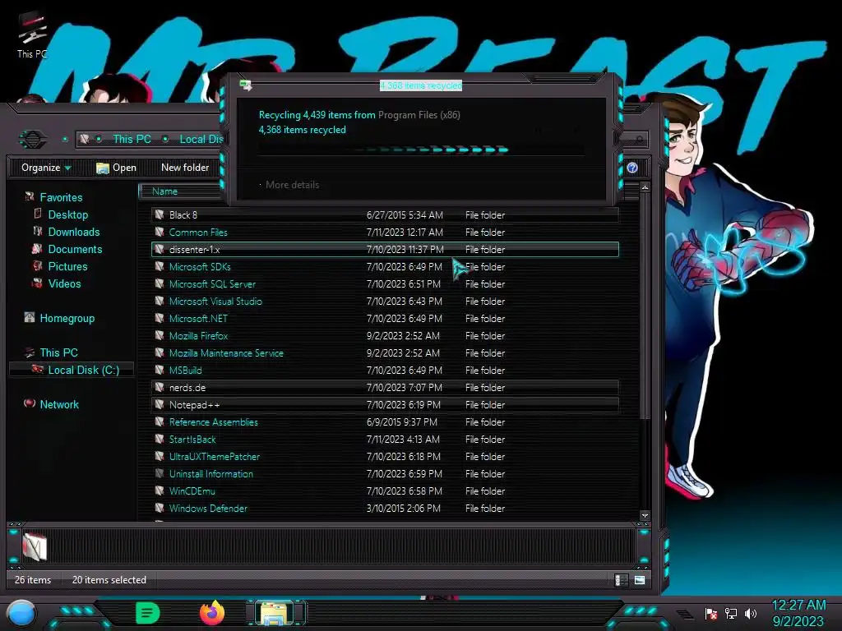Open the Action Center flag tray icon
The image size is (842, 631).
(x=710, y=613)
